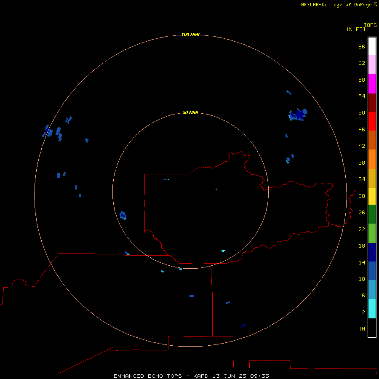Pick the dark green legend swatch
The image size is (379, 379).
pyautogui.click(x=372, y=214)
